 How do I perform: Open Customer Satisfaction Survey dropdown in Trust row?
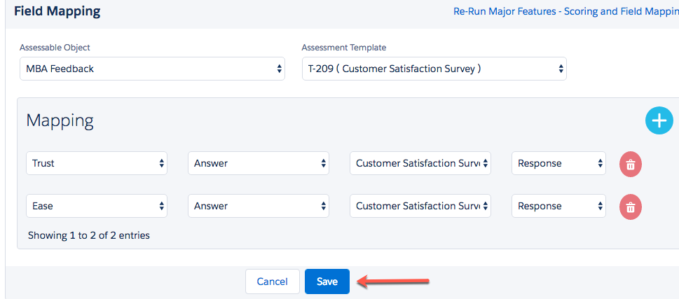pos(420,163)
